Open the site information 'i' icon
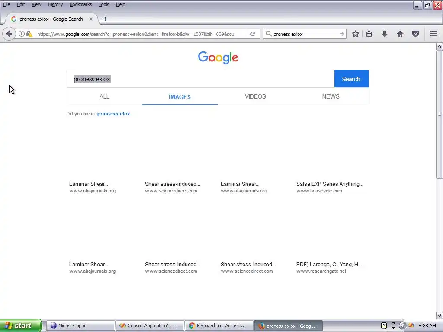443x332 pixels. click(22, 34)
